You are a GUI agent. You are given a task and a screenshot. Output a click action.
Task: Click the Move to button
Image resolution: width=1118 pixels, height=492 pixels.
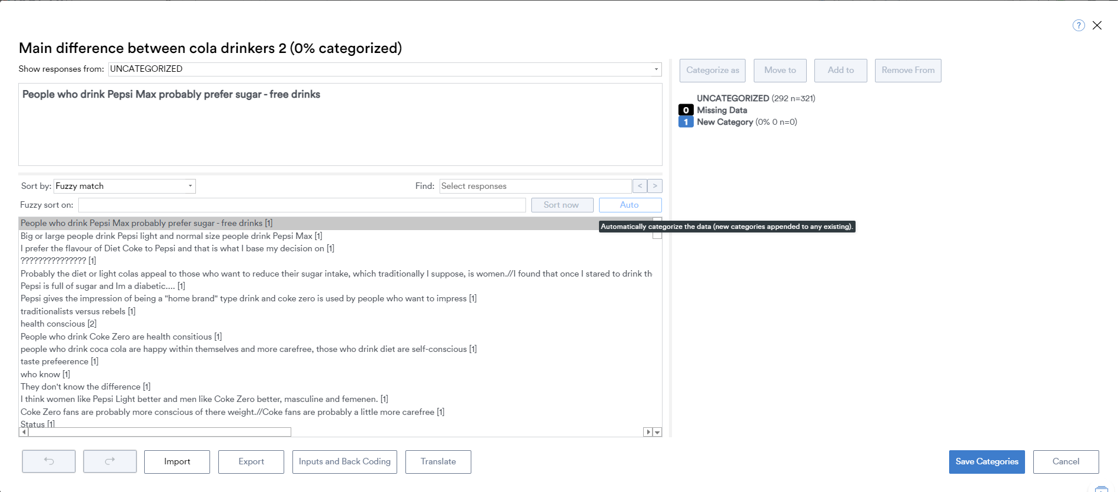[x=780, y=70]
